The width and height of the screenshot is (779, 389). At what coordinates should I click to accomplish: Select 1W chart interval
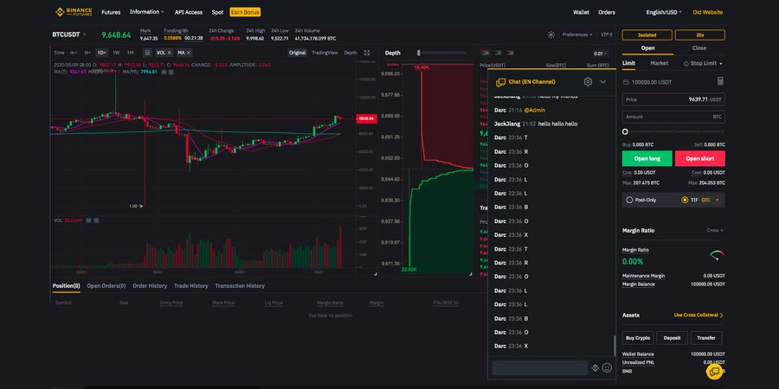pos(116,53)
